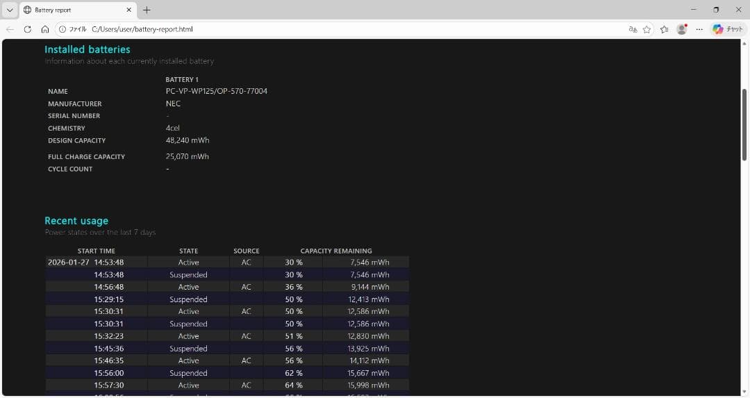Go to the browser home page
The width and height of the screenshot is (750, 398).
[44, 29]
